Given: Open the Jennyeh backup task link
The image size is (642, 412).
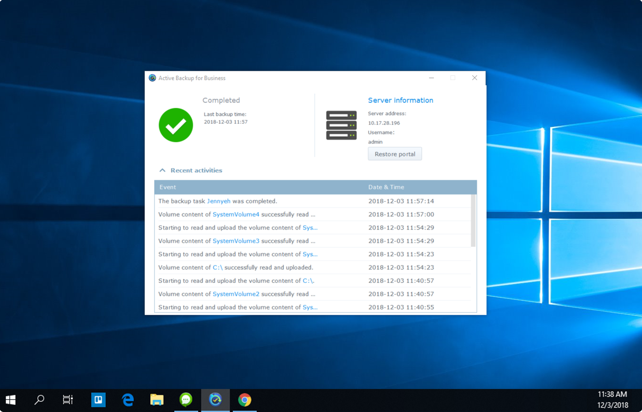Looking at the screenshot, I should click(x=219, y=201).
